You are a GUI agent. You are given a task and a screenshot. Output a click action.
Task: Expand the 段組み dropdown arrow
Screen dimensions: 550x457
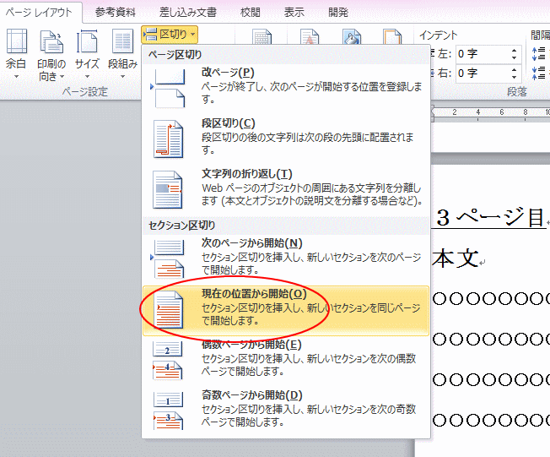point(123,76)
